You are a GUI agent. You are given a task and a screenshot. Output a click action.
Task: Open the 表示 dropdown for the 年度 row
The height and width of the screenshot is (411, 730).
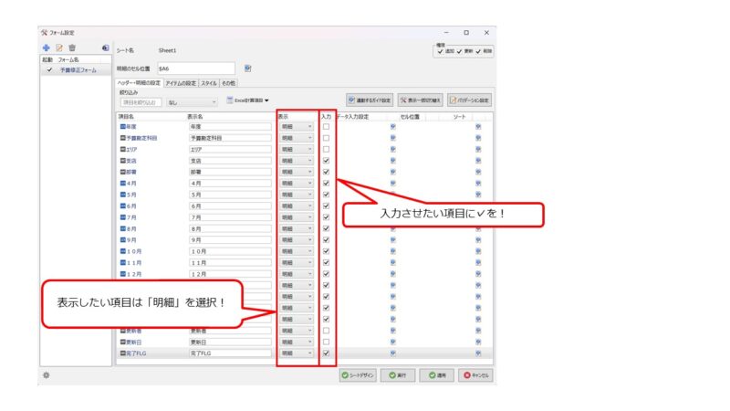[297, 127]
